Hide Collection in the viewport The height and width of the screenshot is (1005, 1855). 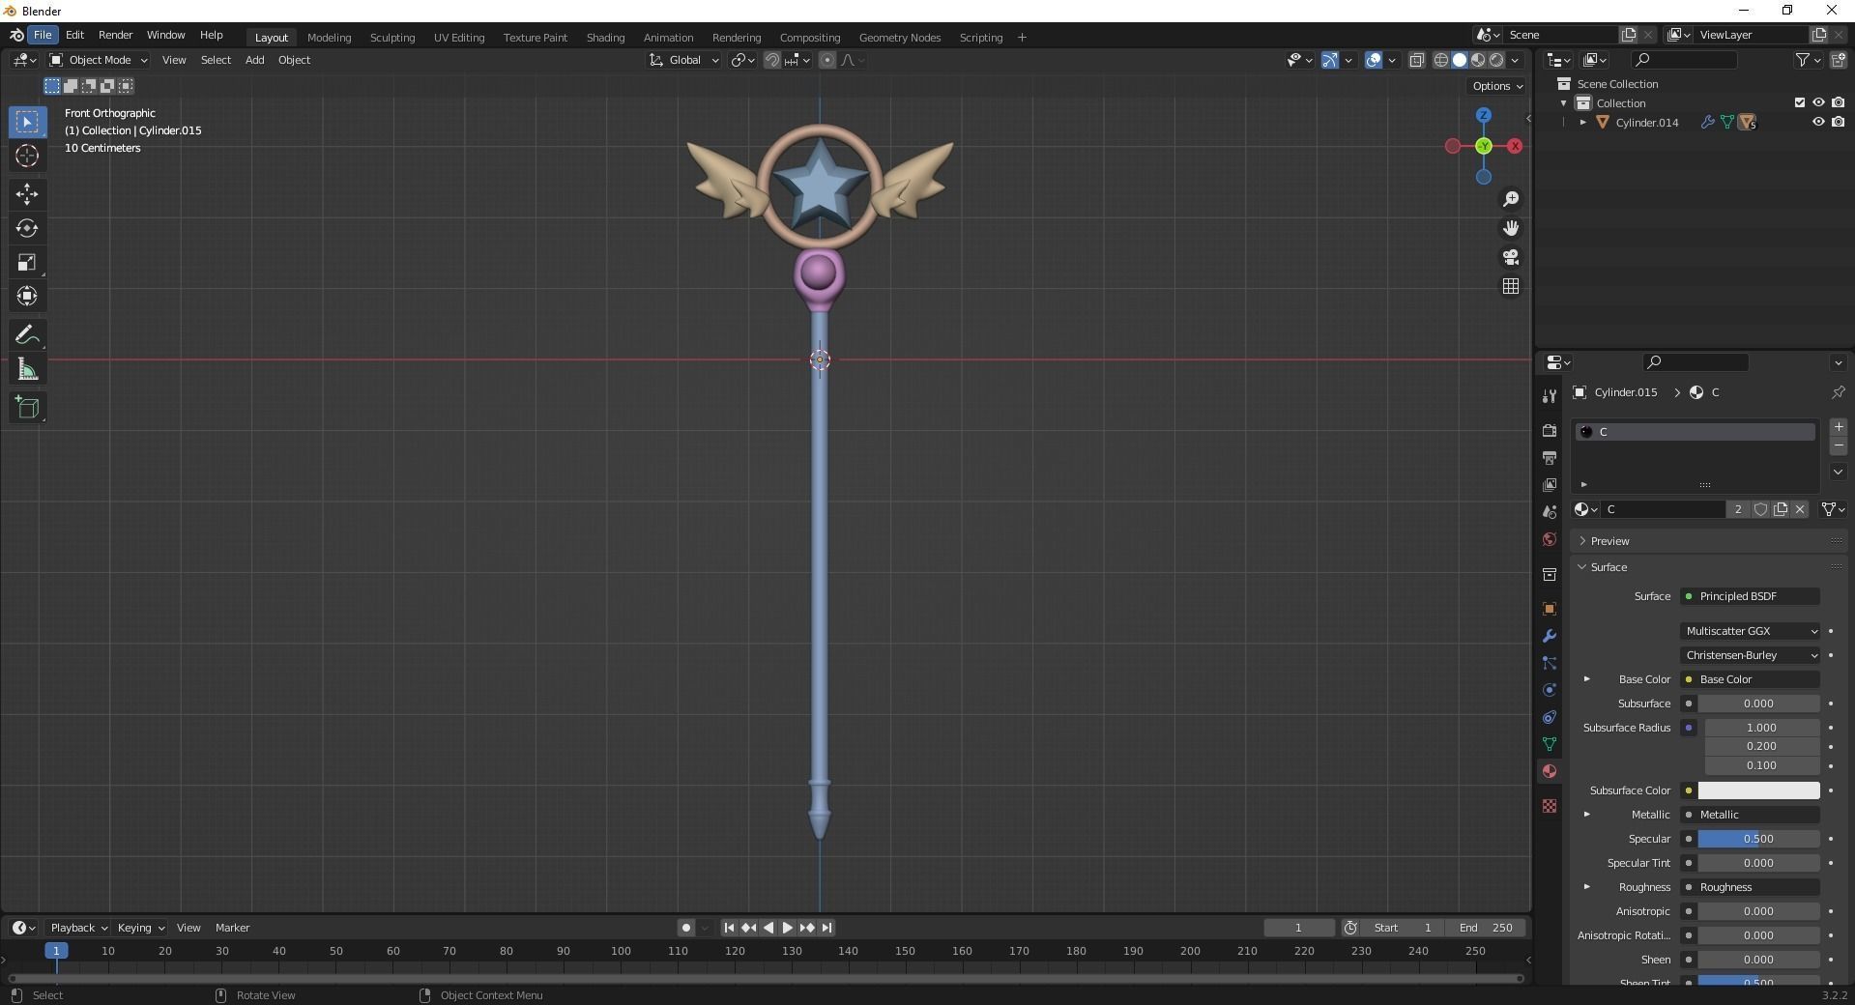point(1818,103)
